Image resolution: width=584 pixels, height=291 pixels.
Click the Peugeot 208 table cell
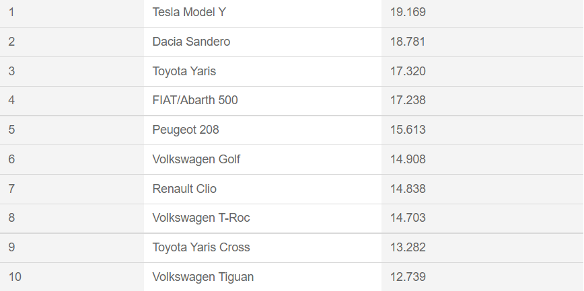coord(186,130)
